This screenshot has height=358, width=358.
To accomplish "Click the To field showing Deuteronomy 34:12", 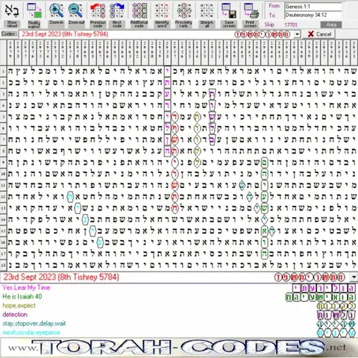I will [x=313, y=15].
